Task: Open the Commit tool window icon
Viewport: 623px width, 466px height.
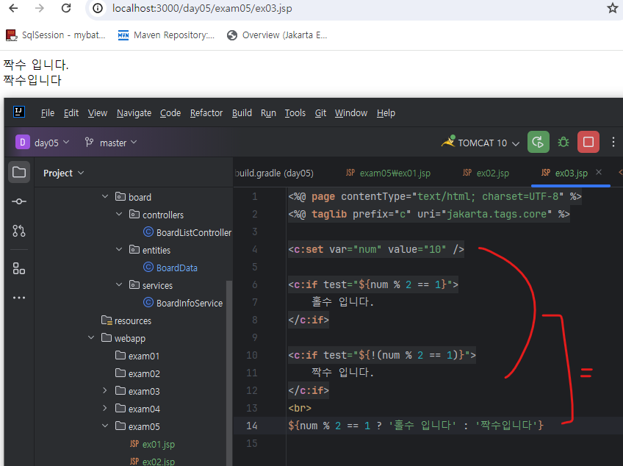Action: click(19, 201)
